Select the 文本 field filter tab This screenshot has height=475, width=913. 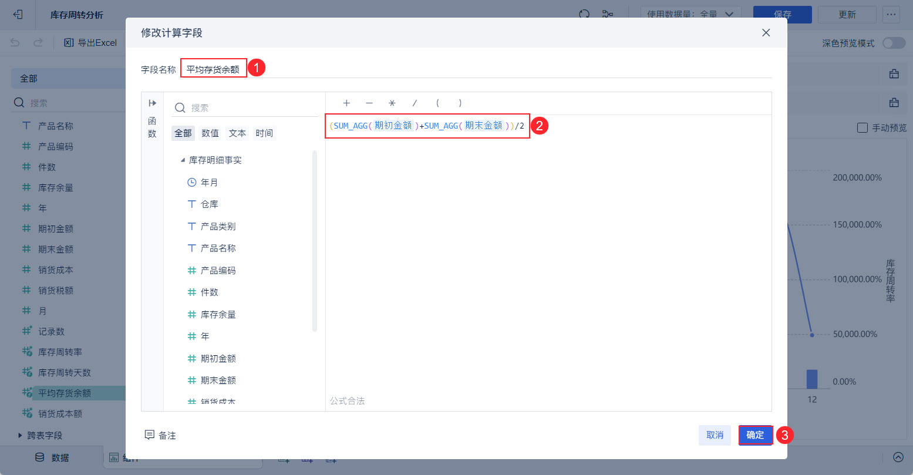pos(237,133)
